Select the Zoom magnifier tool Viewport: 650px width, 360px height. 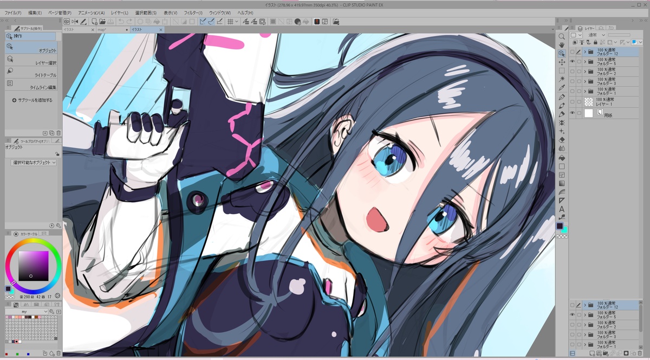click(562, 36)
